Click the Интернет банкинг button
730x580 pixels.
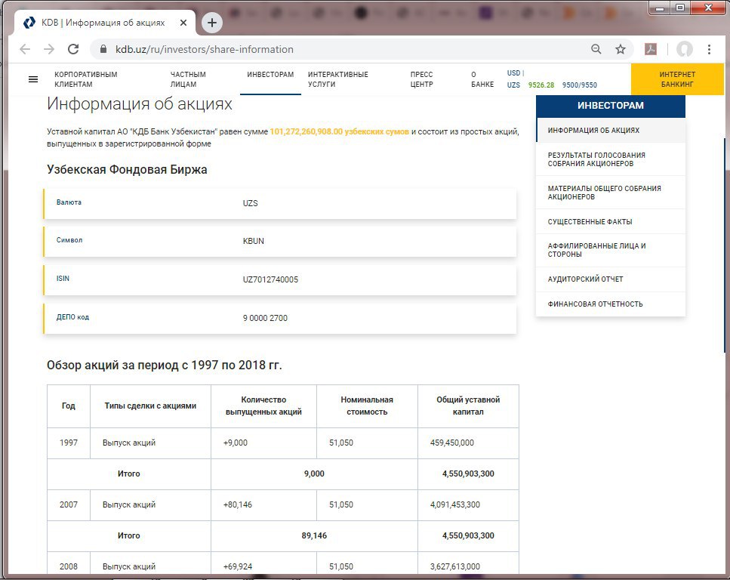(x=677, y=79)
